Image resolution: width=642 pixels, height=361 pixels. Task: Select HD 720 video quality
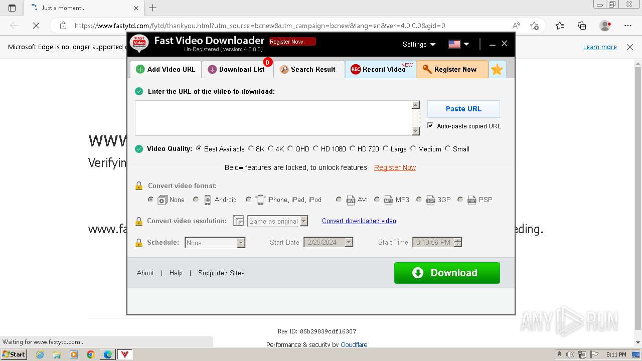point(352,148)
